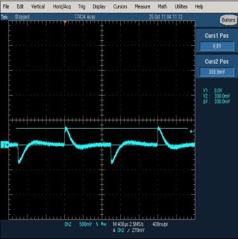Open the Math menu
The width and height of the screenshot is (238, 239).
pos(162,6)
